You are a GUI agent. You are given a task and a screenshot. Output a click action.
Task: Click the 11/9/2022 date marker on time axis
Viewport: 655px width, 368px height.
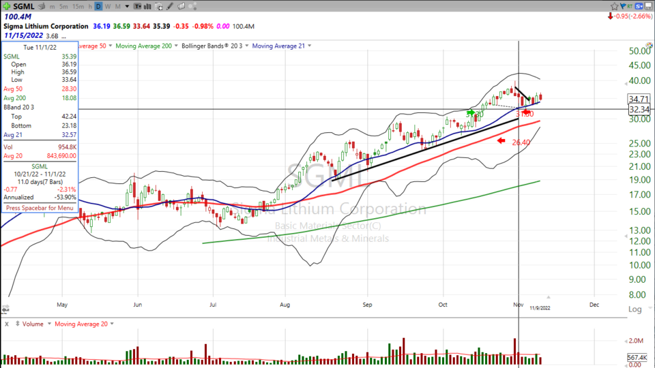click(540, 308)
